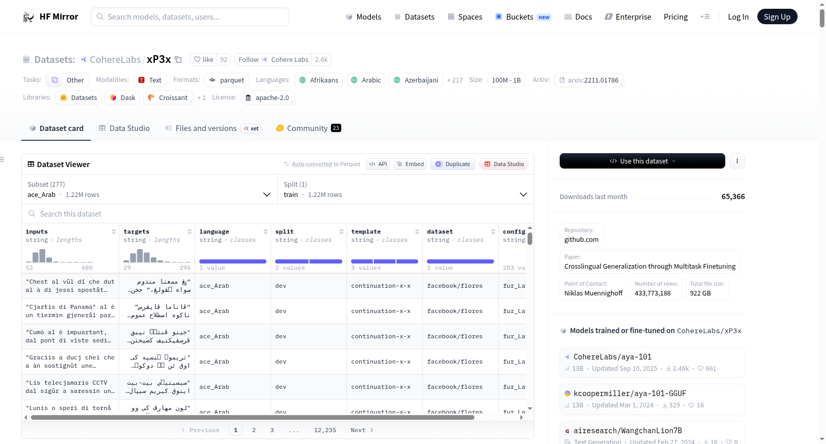Viewport: 826px width, 444px height.
Task: Click the CohereLabs organization icon in title
Action: tap(84, 59)
